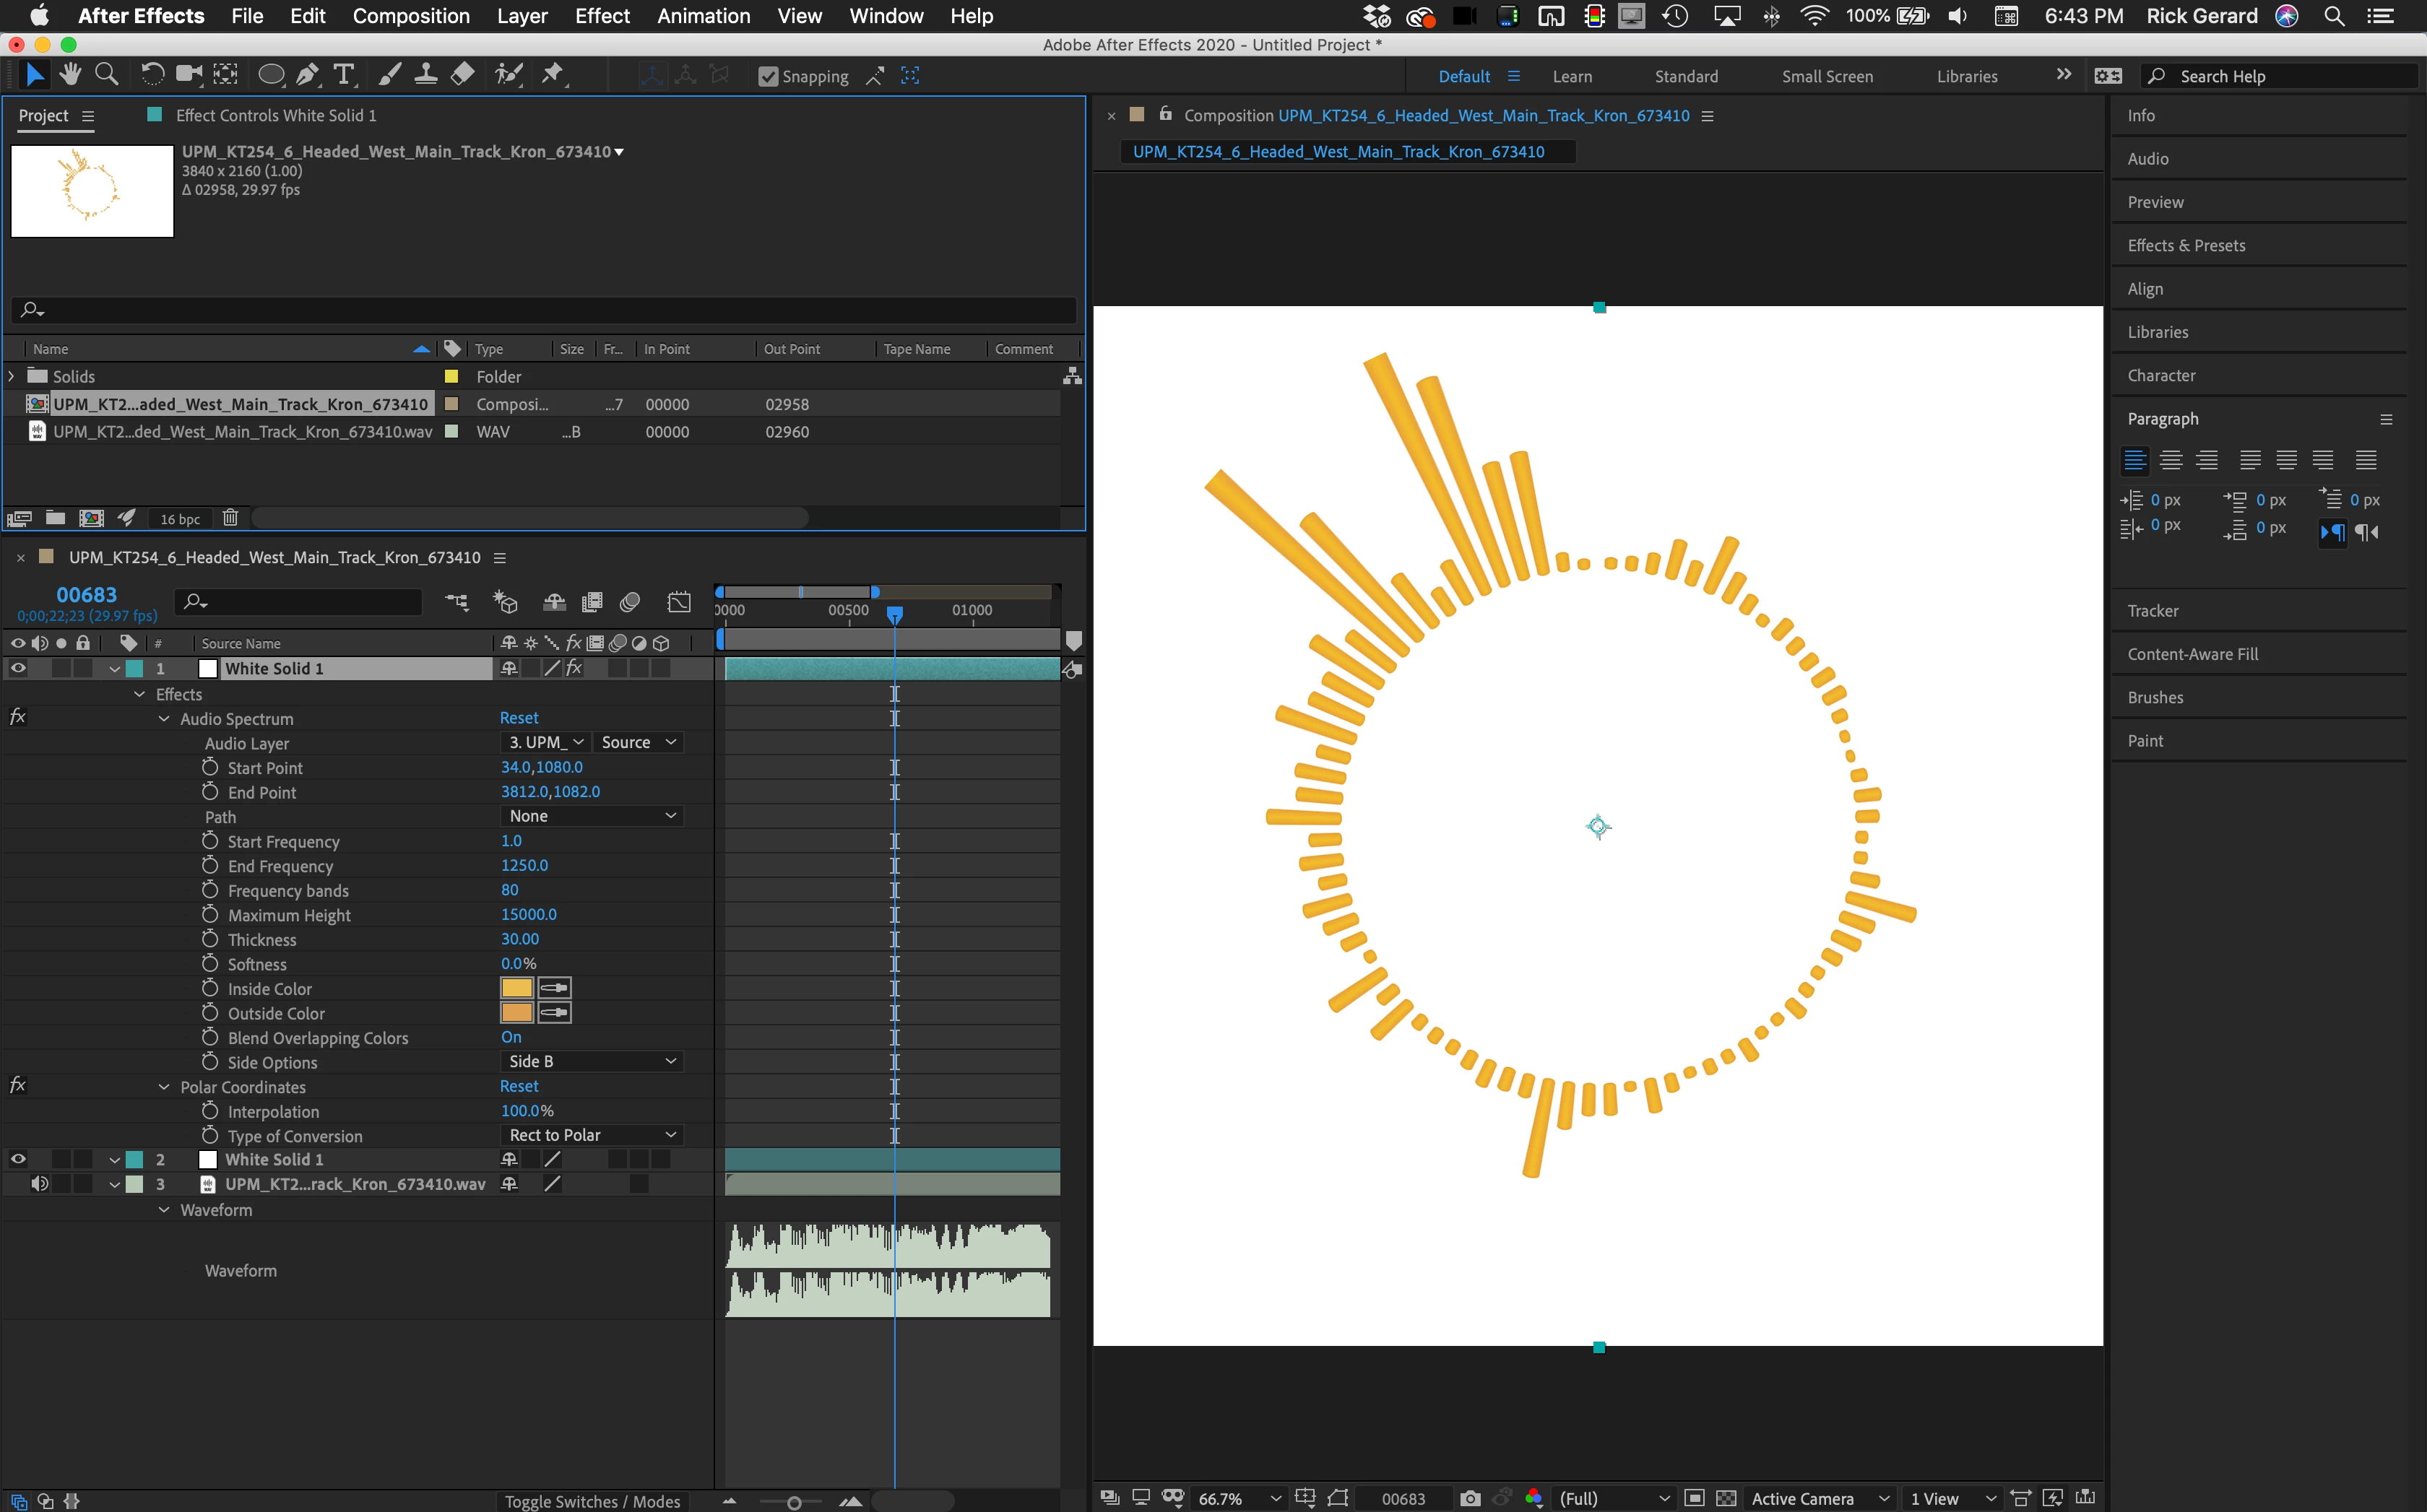Open Type of Conversion dropdown Rect to Polar
Viewport: 2427px width, 1512px height.
(592, 1135)
